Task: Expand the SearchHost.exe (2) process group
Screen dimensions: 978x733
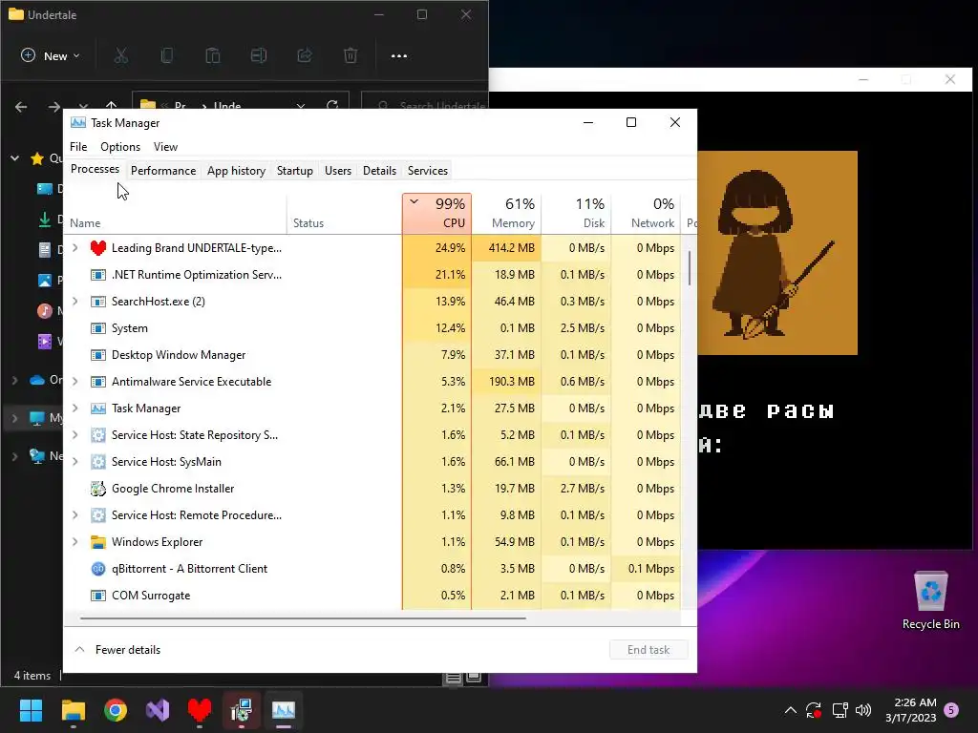Action: point(75,302)
